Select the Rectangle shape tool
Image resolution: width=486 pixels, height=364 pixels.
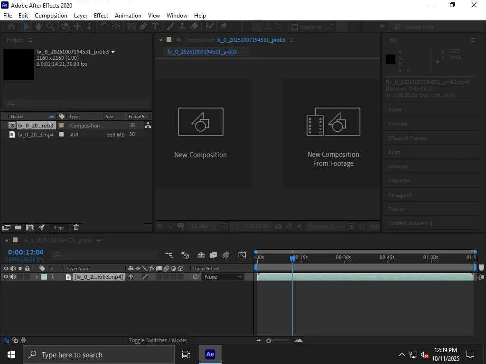coord(131,27)
